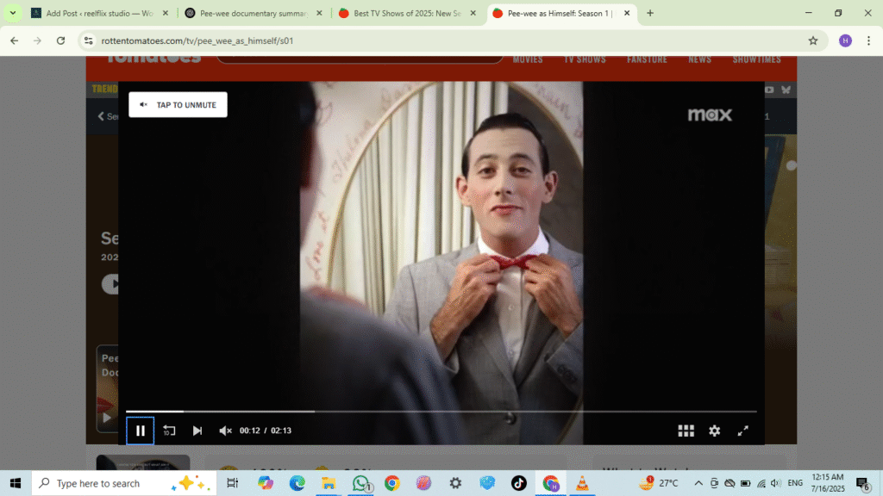The image size is (883, 496).
Task: Open the Wi-Fi network tray icon
Action: (x=761, y=483)
